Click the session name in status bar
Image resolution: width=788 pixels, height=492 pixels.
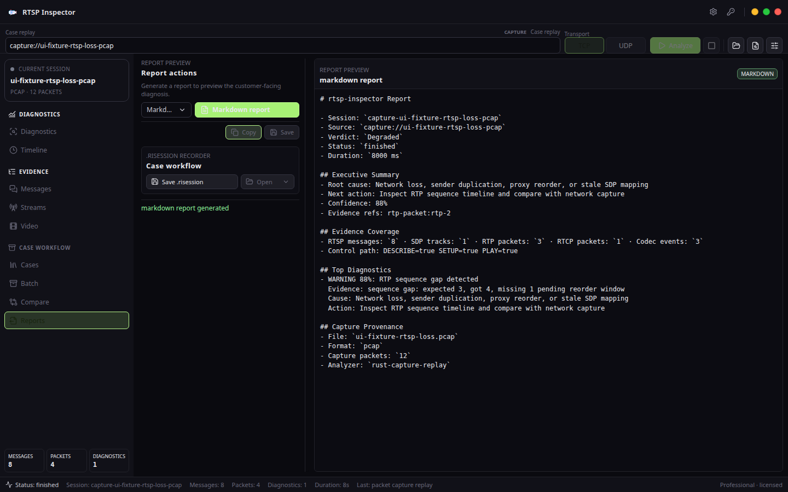(124, 485)
